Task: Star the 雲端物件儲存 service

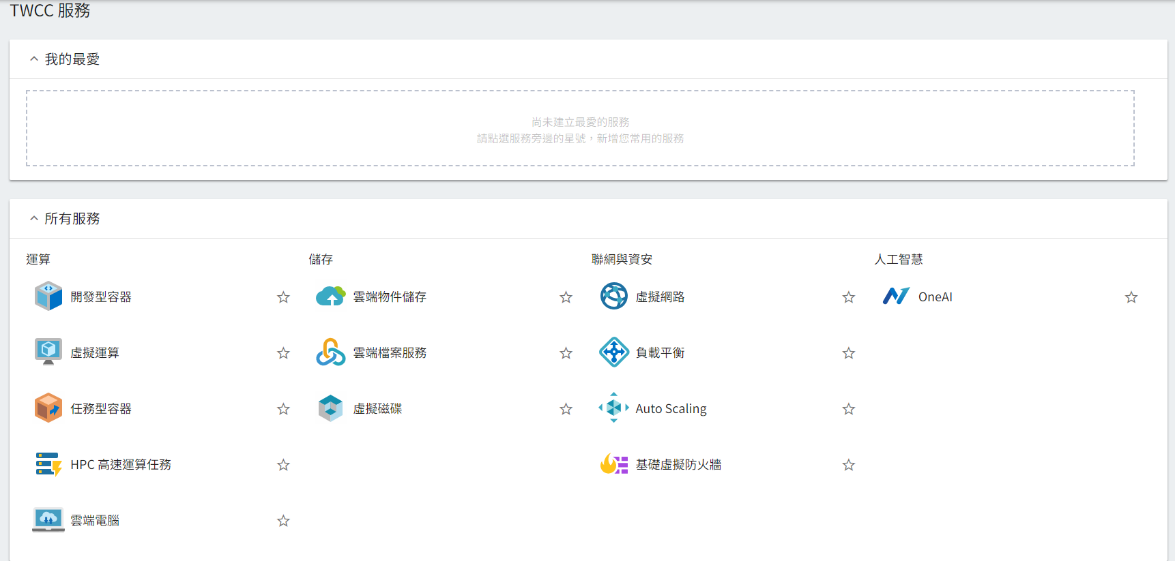Action: point(566,297)
